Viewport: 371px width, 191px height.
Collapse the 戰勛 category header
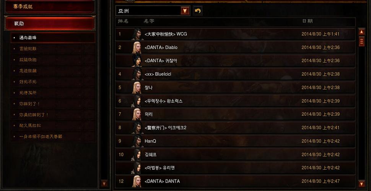tap(50, 23)
